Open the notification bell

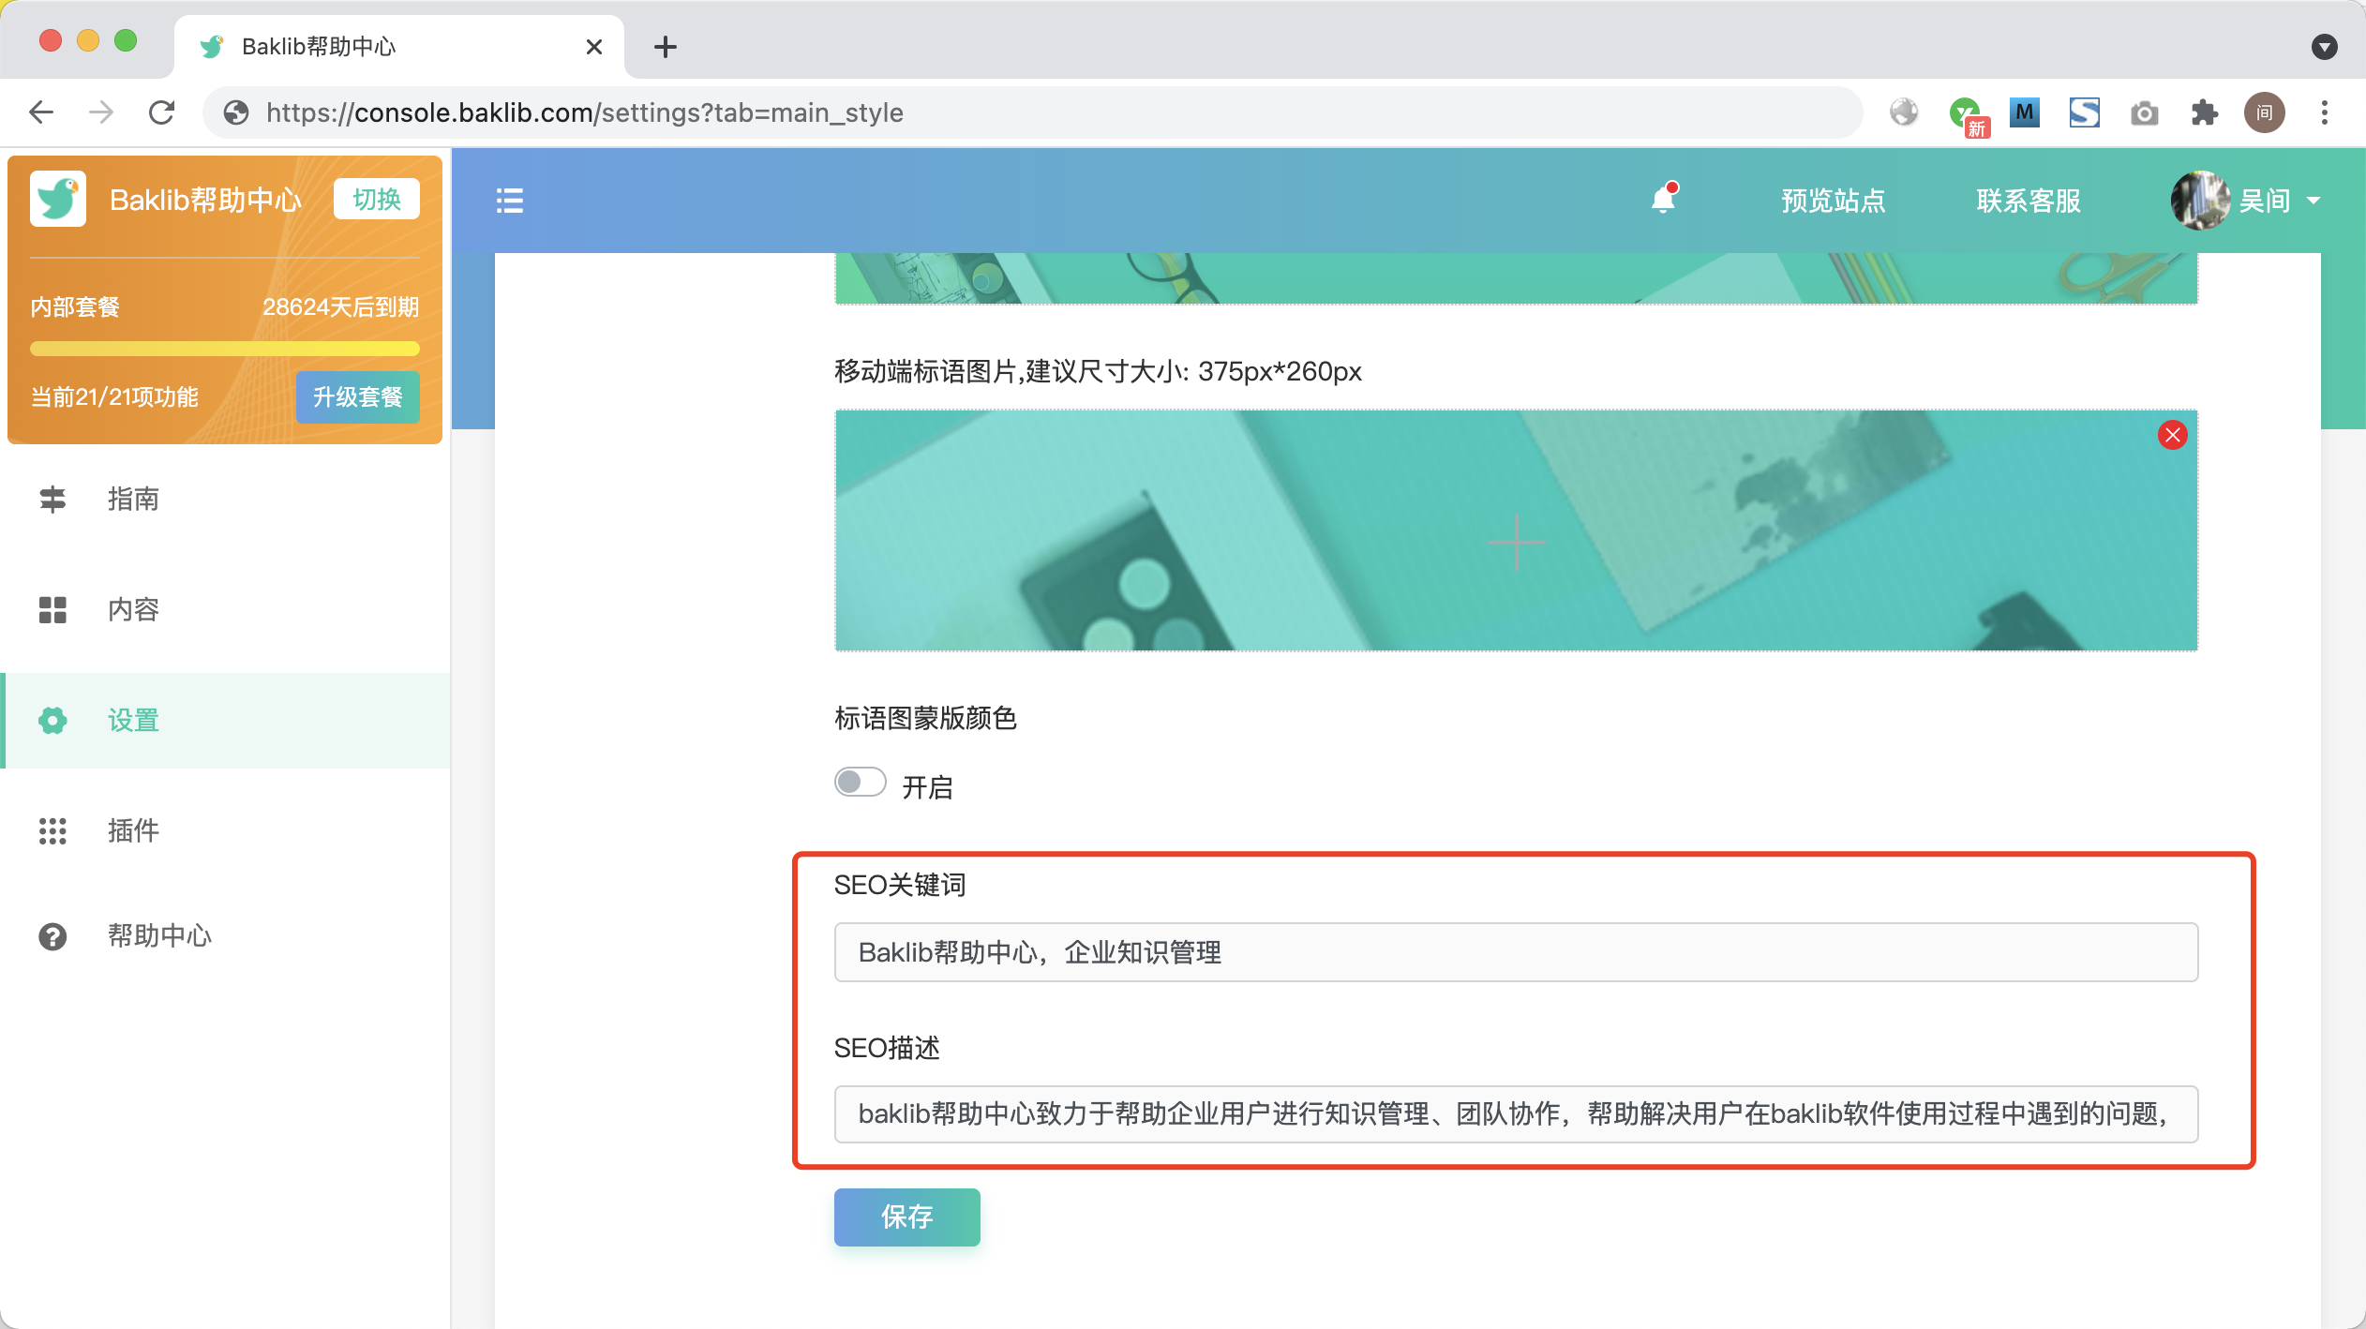[1664, 199]
